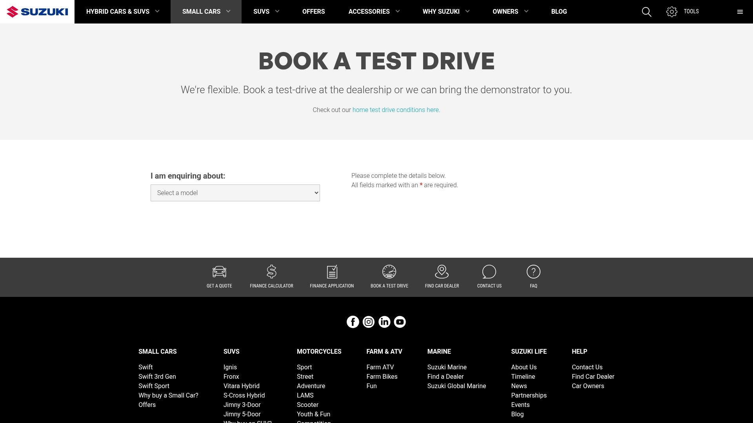The image size is (753, 423).
Task: Open the Hybrid Cars & SUVs menu
Action: [x=118, y=12]
